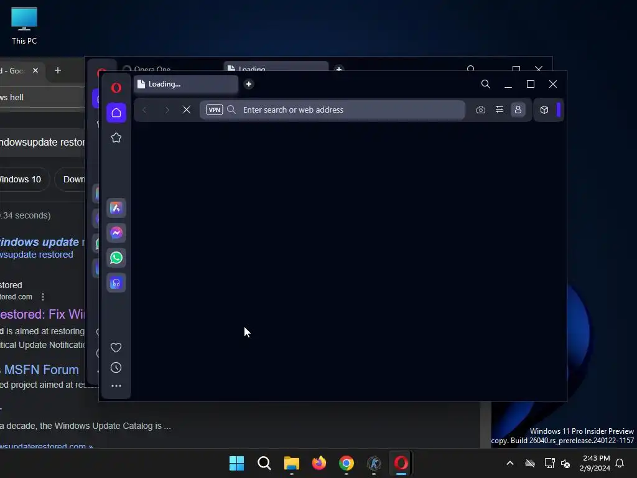Add a new tab in back Opera window
This screenshot has width=637, height=478.
(339, 68)
